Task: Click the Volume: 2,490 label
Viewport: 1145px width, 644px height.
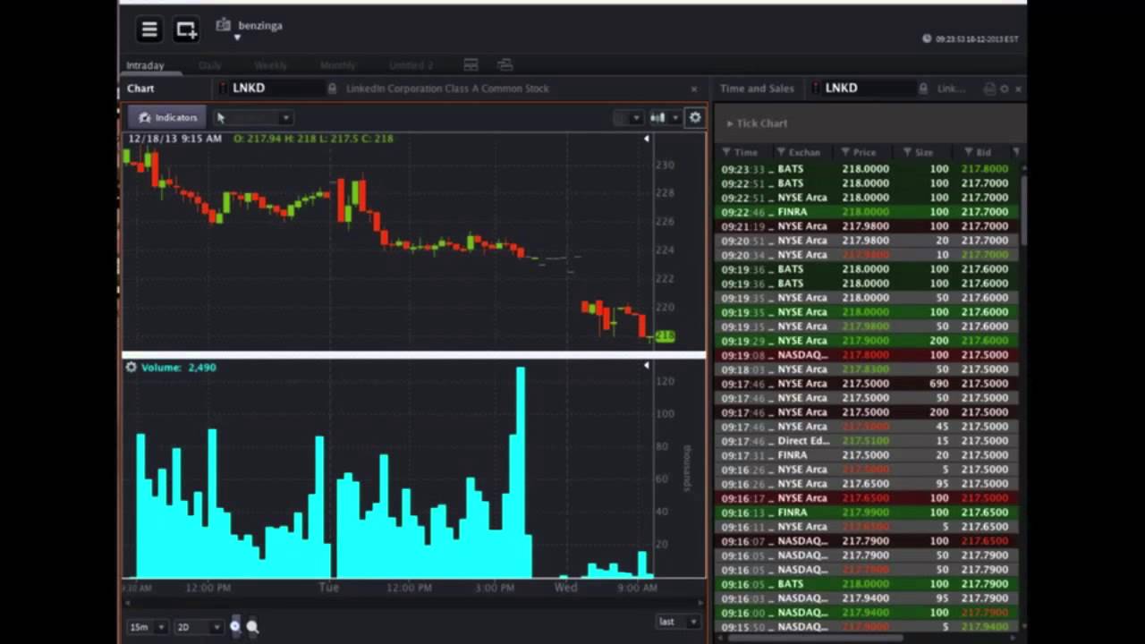Action: coord(178,368)
